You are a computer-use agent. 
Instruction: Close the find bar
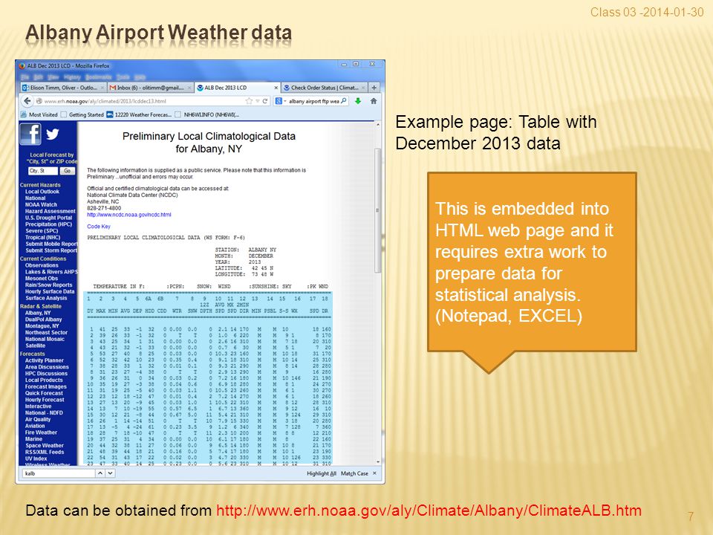[374, 473]
